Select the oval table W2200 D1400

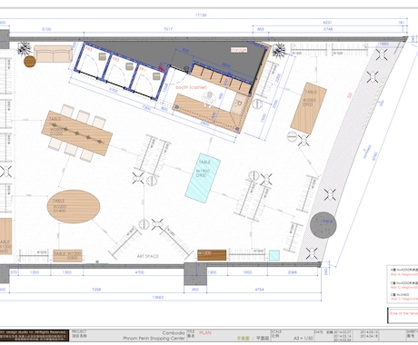pyautogui.click(x=74, y=207)
